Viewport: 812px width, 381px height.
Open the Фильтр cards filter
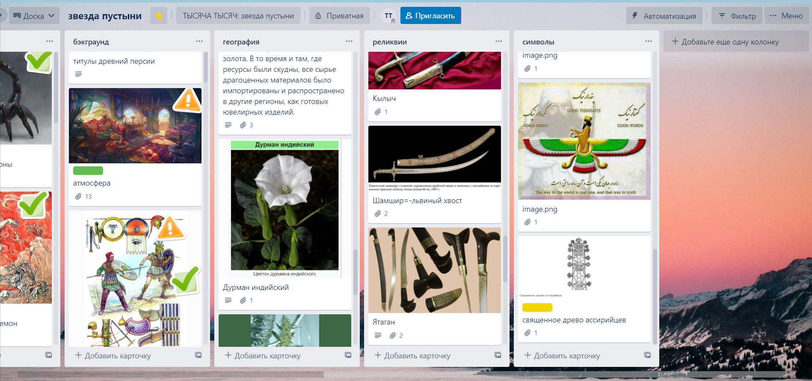[x=737, y=16]
